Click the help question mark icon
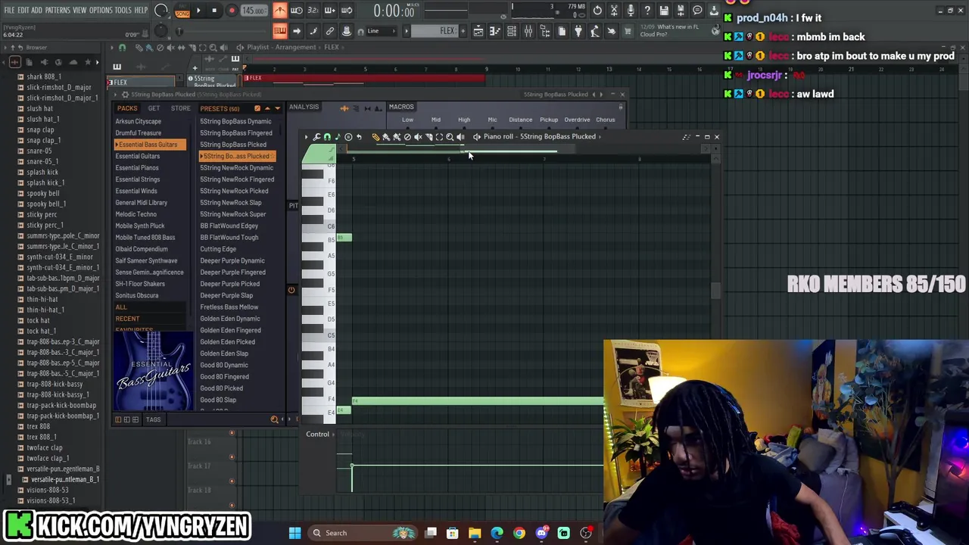 647,11
